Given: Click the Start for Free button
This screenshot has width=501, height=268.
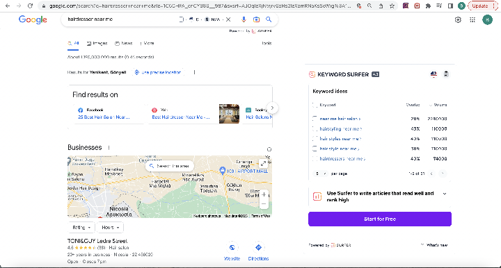Looking at the screenshot, I should 380,219.
